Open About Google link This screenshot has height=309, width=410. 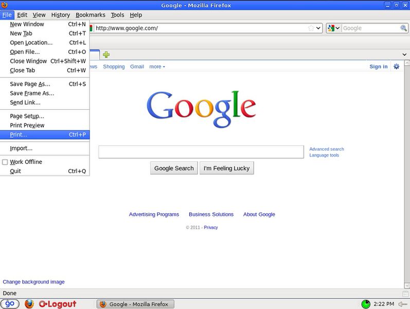click(x=259, y=214)
